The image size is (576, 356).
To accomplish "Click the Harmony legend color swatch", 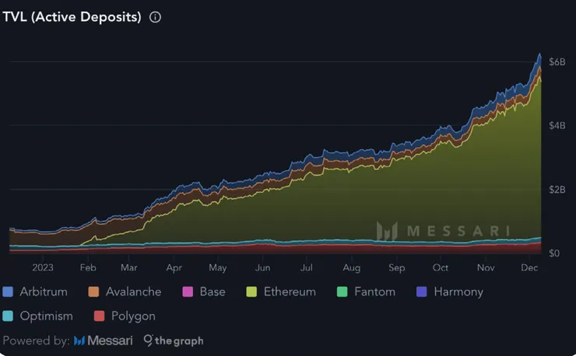I will pos(421,292).
